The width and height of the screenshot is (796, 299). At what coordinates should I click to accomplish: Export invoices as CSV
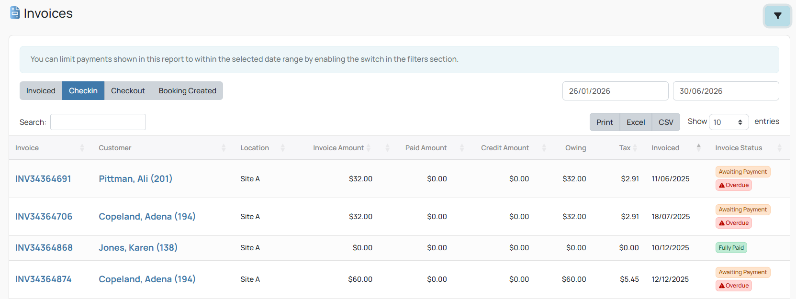tap(666, 122)
